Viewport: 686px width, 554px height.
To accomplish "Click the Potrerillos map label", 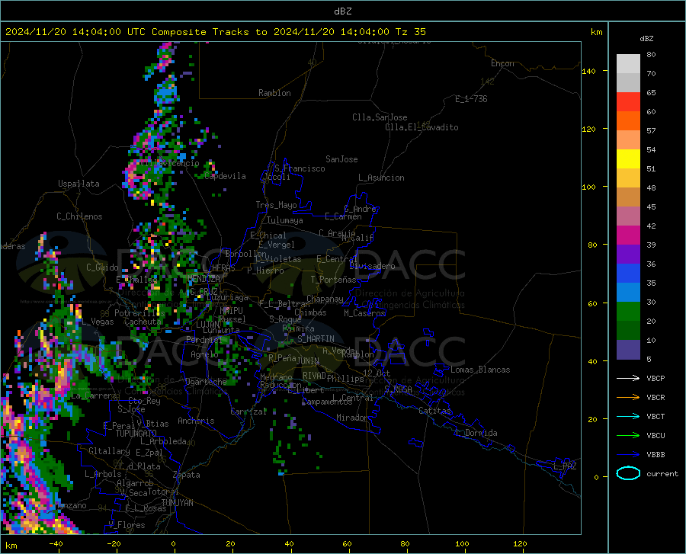I will (x=139, y=313).
